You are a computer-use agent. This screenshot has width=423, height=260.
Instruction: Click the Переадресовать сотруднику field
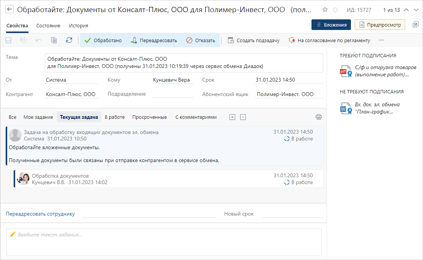[149, 214]
